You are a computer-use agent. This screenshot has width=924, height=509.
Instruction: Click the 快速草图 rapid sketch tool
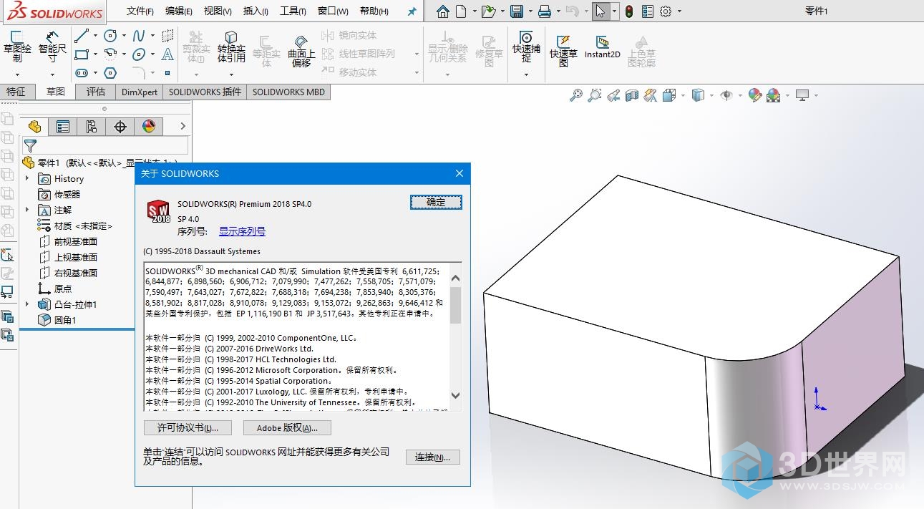tap(563, 50)
